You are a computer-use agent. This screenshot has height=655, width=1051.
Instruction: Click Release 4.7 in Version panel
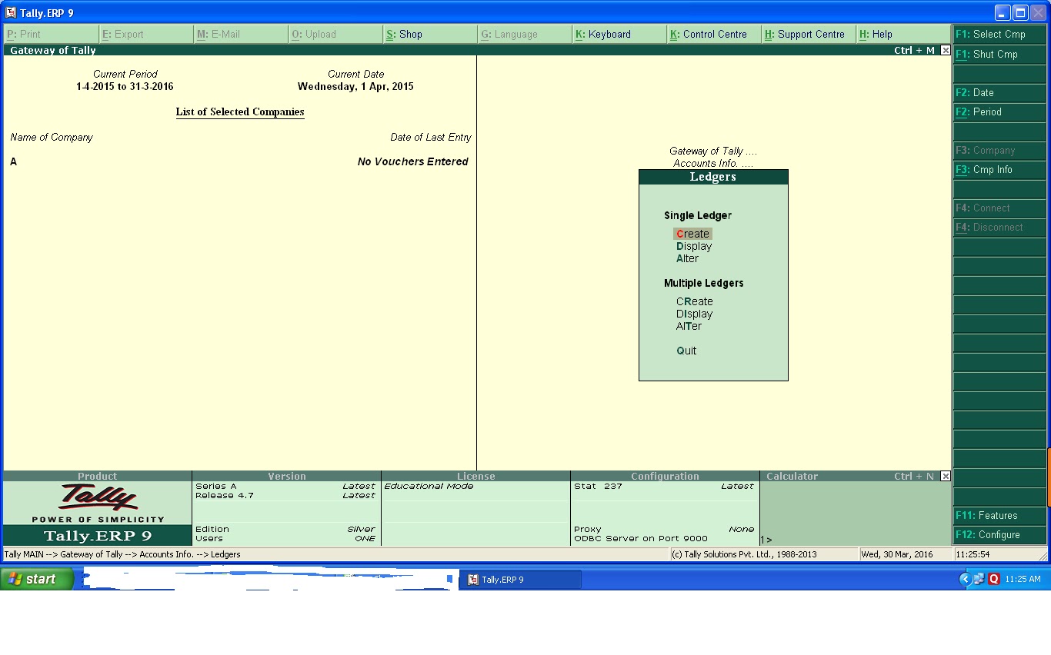[225, 495]
